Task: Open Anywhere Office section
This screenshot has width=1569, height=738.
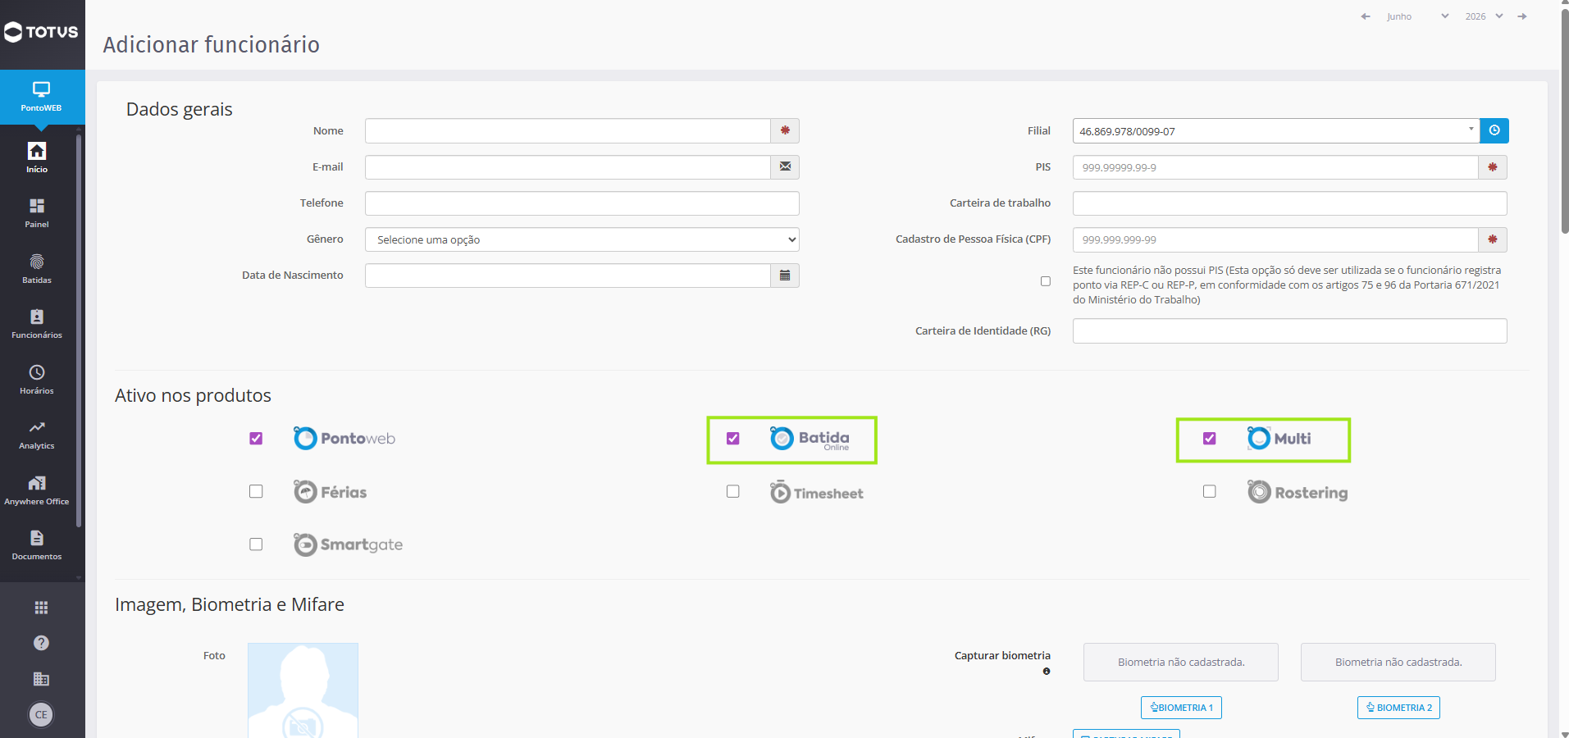Action: 37,490
